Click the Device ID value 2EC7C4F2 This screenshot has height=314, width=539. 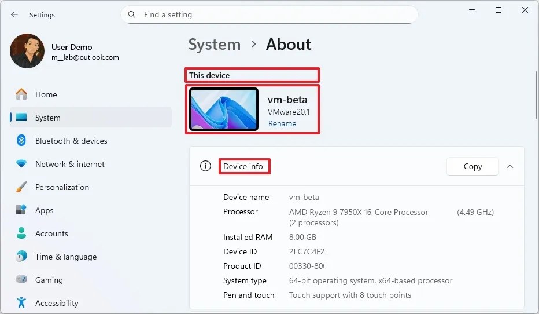307,251
